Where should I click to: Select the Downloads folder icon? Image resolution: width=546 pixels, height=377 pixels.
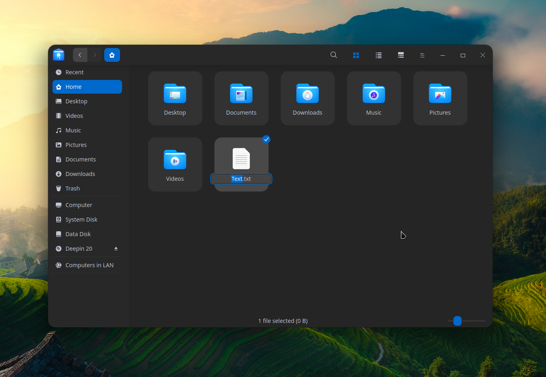[308, 94]
